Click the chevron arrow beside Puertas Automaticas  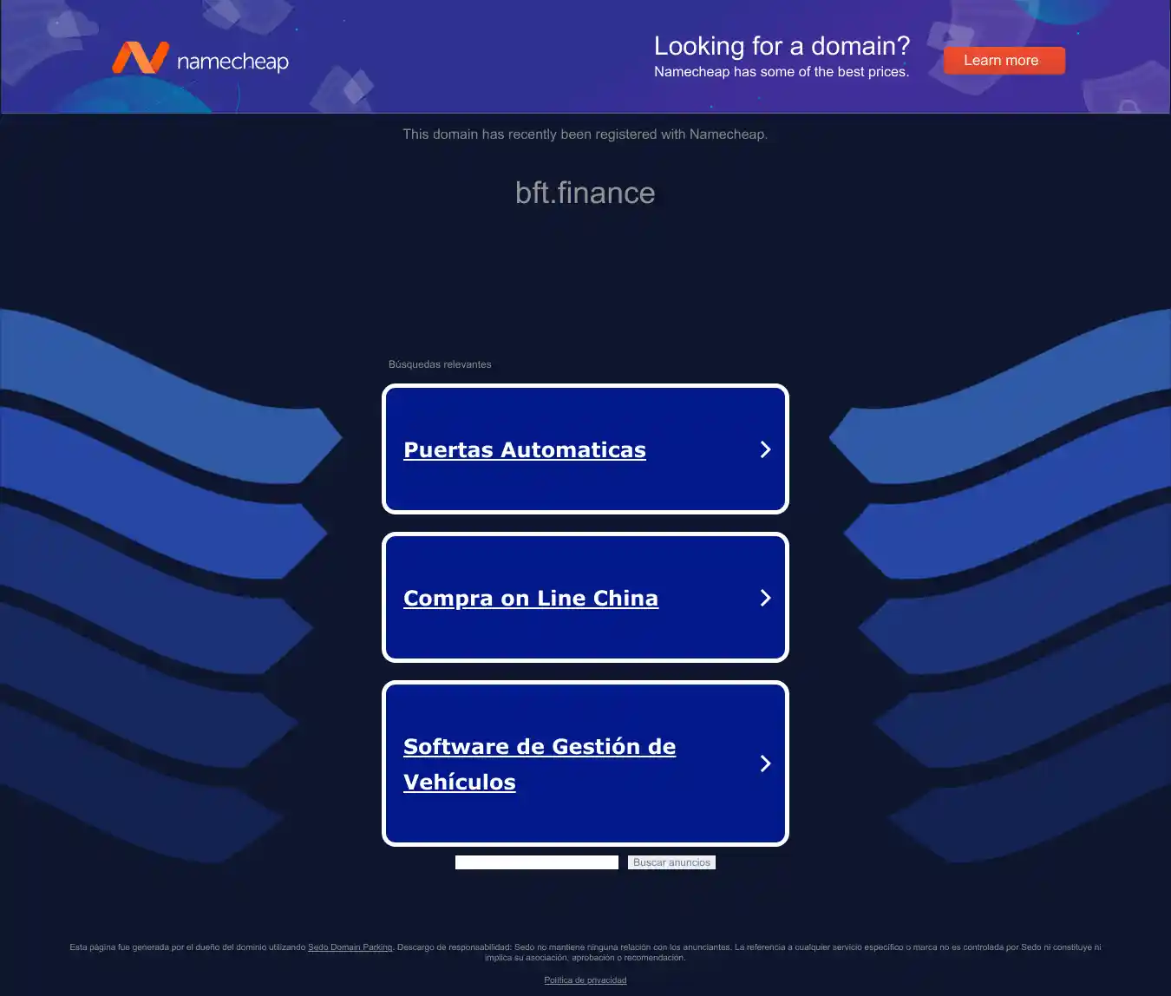(765, 449)
